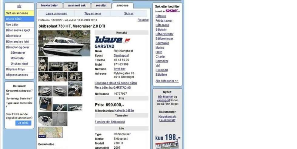Open dealer website via 'Trykk her'
The width and height of the screenshot is (297, 149).
click(119, 69)
